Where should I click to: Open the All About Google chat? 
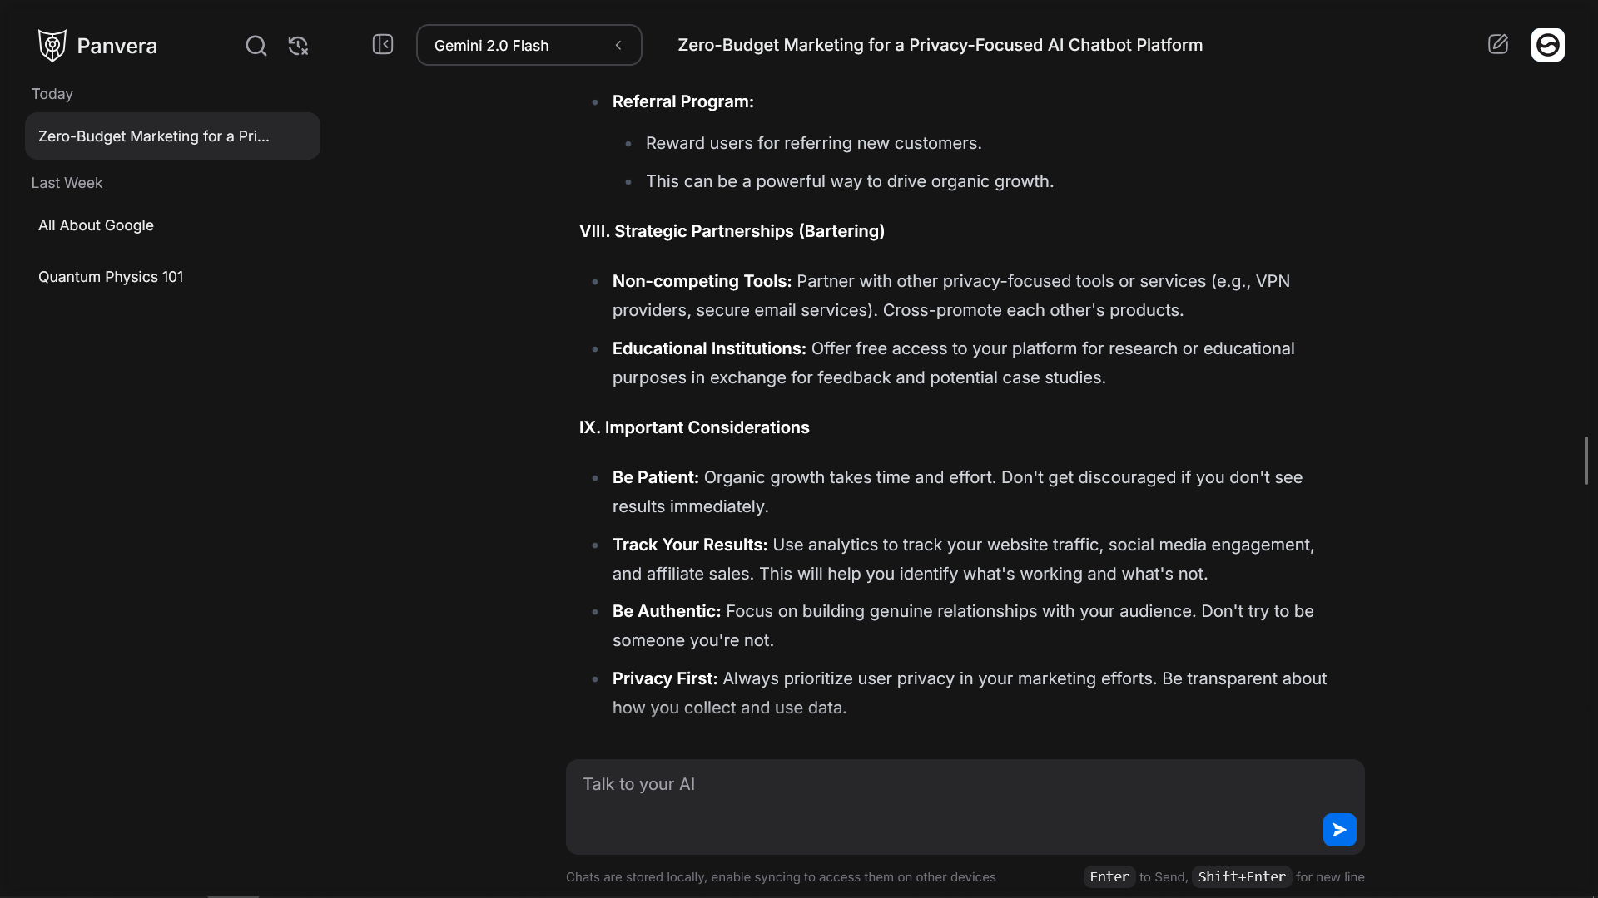coord(97,225)
